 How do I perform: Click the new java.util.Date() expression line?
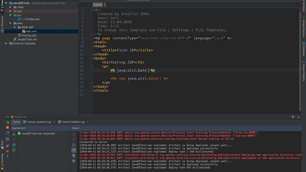139,78
